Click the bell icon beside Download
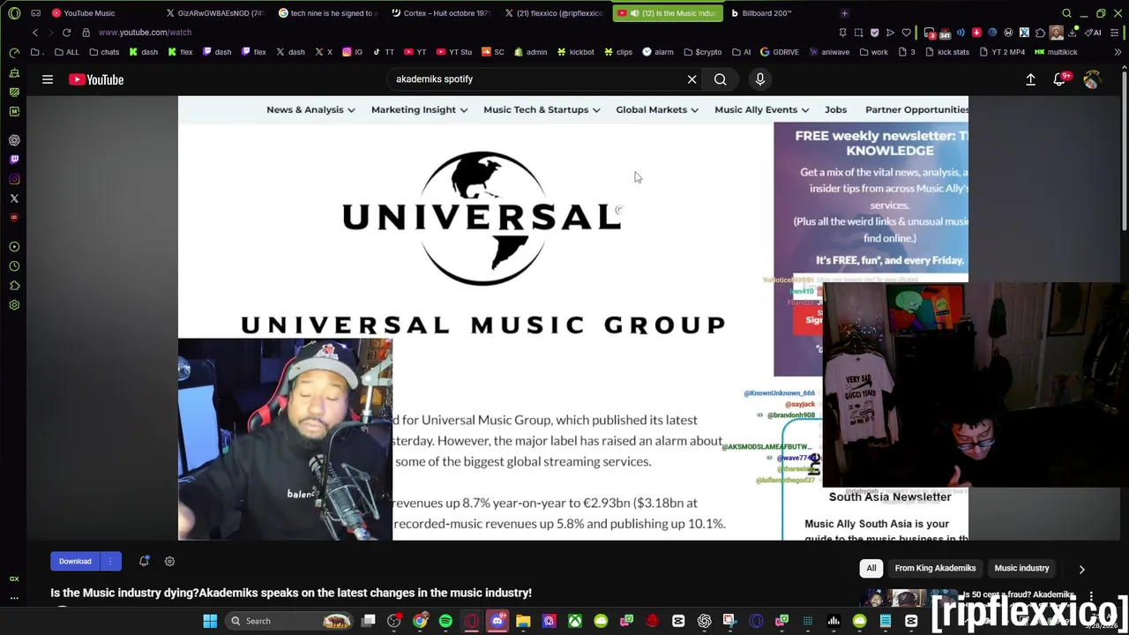This screenshot has height=635, width=1129. click(x=144, y=561)
